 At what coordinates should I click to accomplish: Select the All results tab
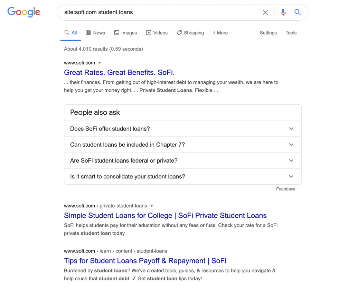[x=70, y=33]
